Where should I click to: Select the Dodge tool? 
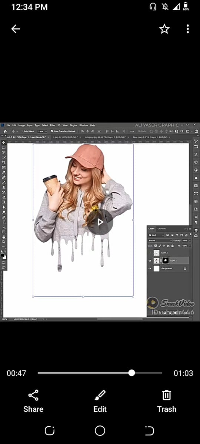point(4,212)
